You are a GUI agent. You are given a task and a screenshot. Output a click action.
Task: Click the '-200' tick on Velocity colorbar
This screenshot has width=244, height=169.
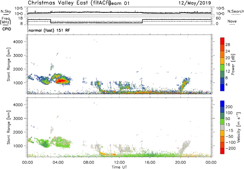coord(231,148)
